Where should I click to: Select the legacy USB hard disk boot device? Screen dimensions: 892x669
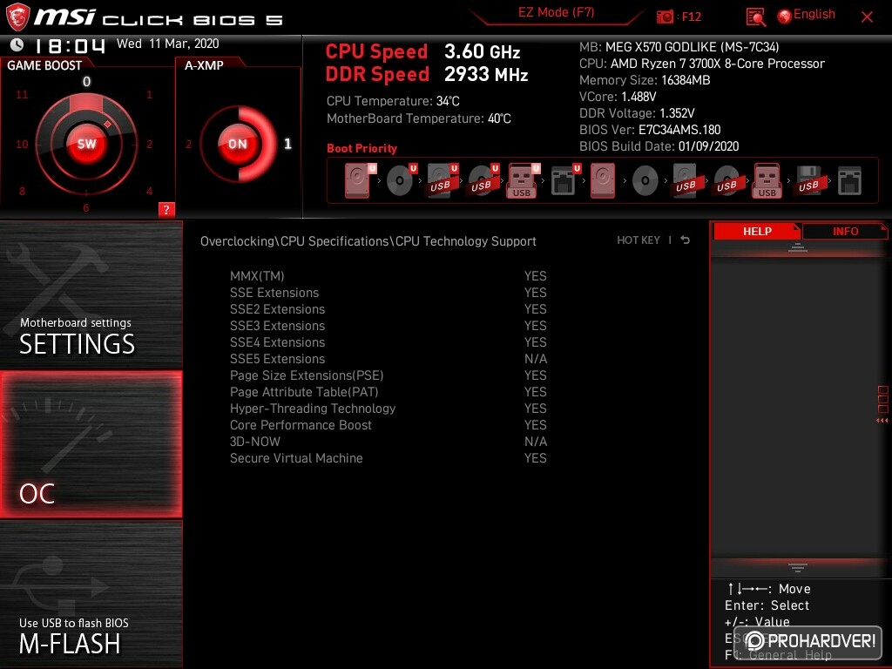tap(686, 180)
